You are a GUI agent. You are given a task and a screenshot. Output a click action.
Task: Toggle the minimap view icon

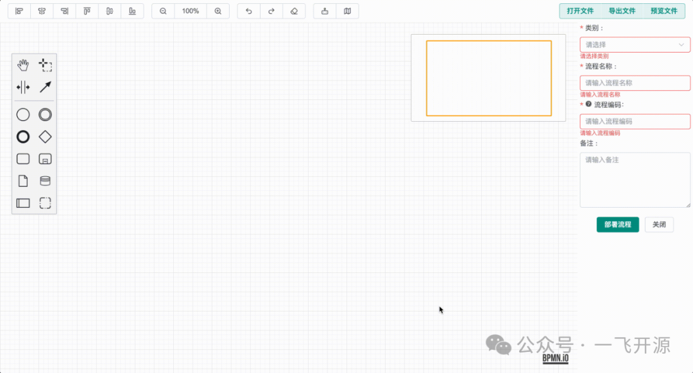347,11
